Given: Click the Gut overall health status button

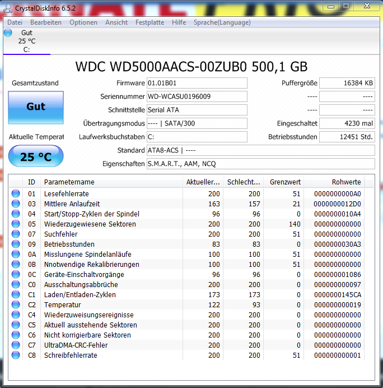Looking at the screenshot, I should click(36, 108).
